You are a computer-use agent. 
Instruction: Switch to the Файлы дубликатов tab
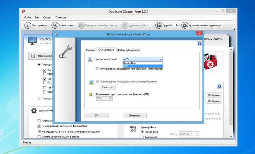128,50
